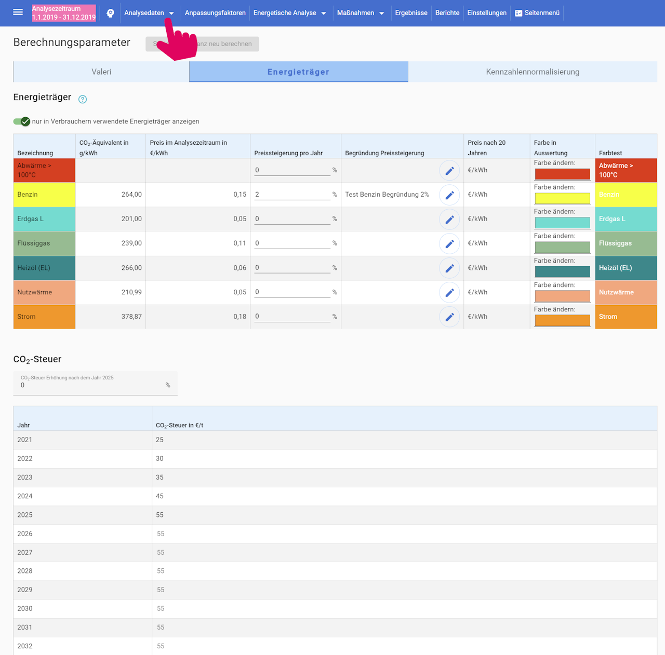Open the hamburger navigation menu
This screenshot has width=665, height=655.
click(18, 12)
